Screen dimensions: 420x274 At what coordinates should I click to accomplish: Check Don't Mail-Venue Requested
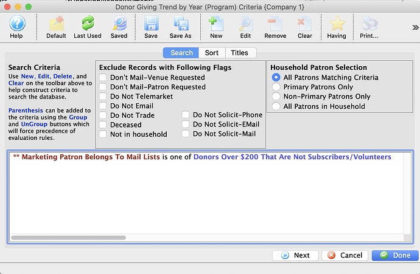pyautogui.click(x=103, y=78)
